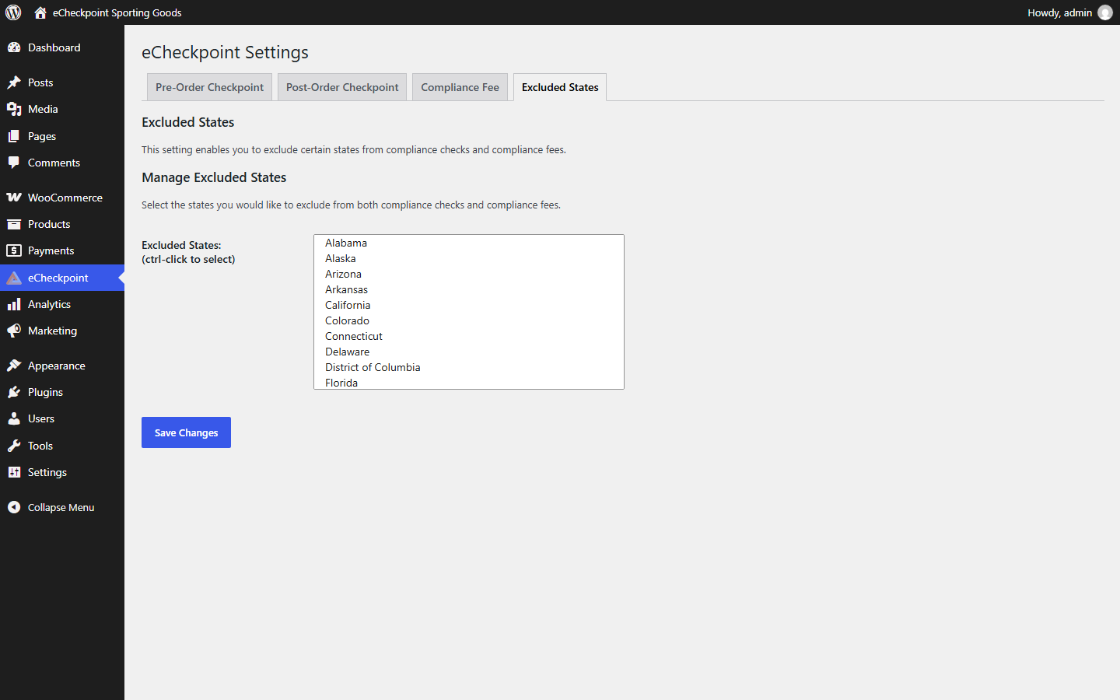
Task: Open the Howdy, admin account link
Action: tap(1059, 12)
